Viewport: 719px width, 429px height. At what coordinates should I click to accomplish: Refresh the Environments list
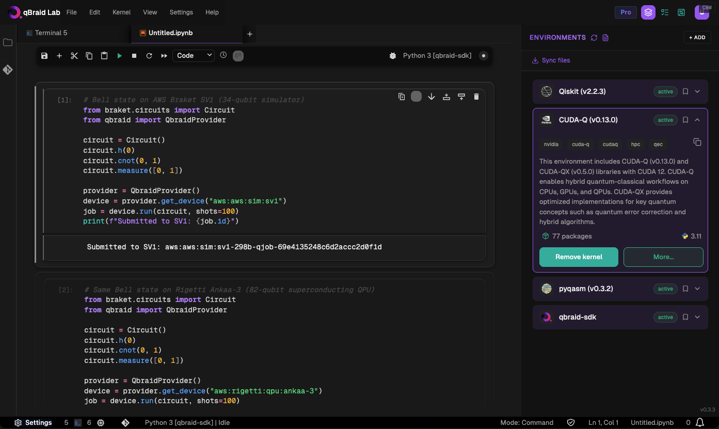click(x=594, y=38)
